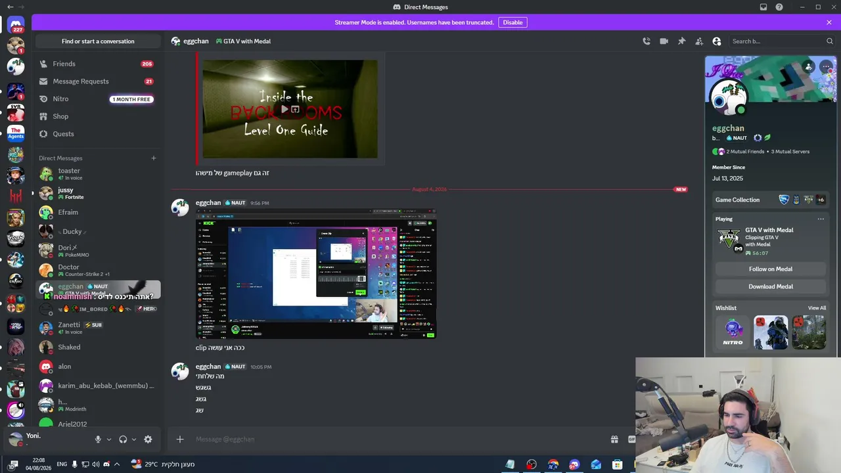Open direct message with alon
The width and height of the screenshot is (841, 473).
pyautogui.click(x=98, y=367)
